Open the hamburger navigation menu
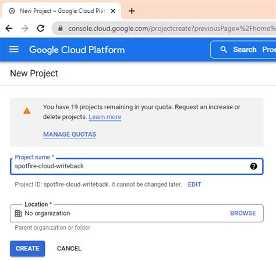Viewport: 276px width, 261px height. pyautogui.click(x=14, y=50)
